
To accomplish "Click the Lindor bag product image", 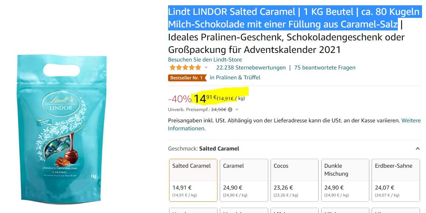I will point(62,129).
